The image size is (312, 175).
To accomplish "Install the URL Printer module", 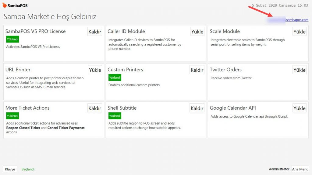I will pos(95,70).
